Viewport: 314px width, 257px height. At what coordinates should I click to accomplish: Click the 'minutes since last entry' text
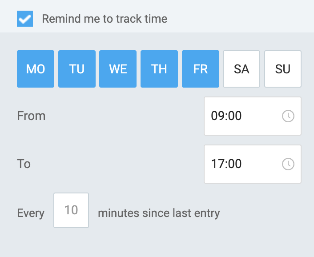point(159,213)
